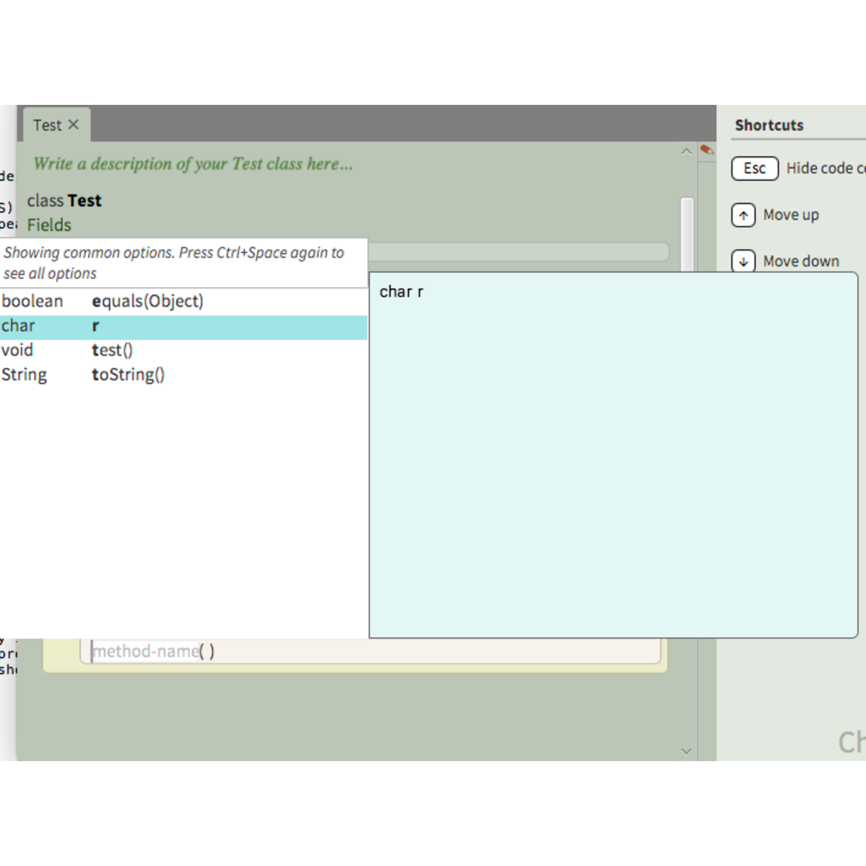Click the class description placeholder text
Image resolution: width=866 pixels, height=866 pixels.
(193, 164)
